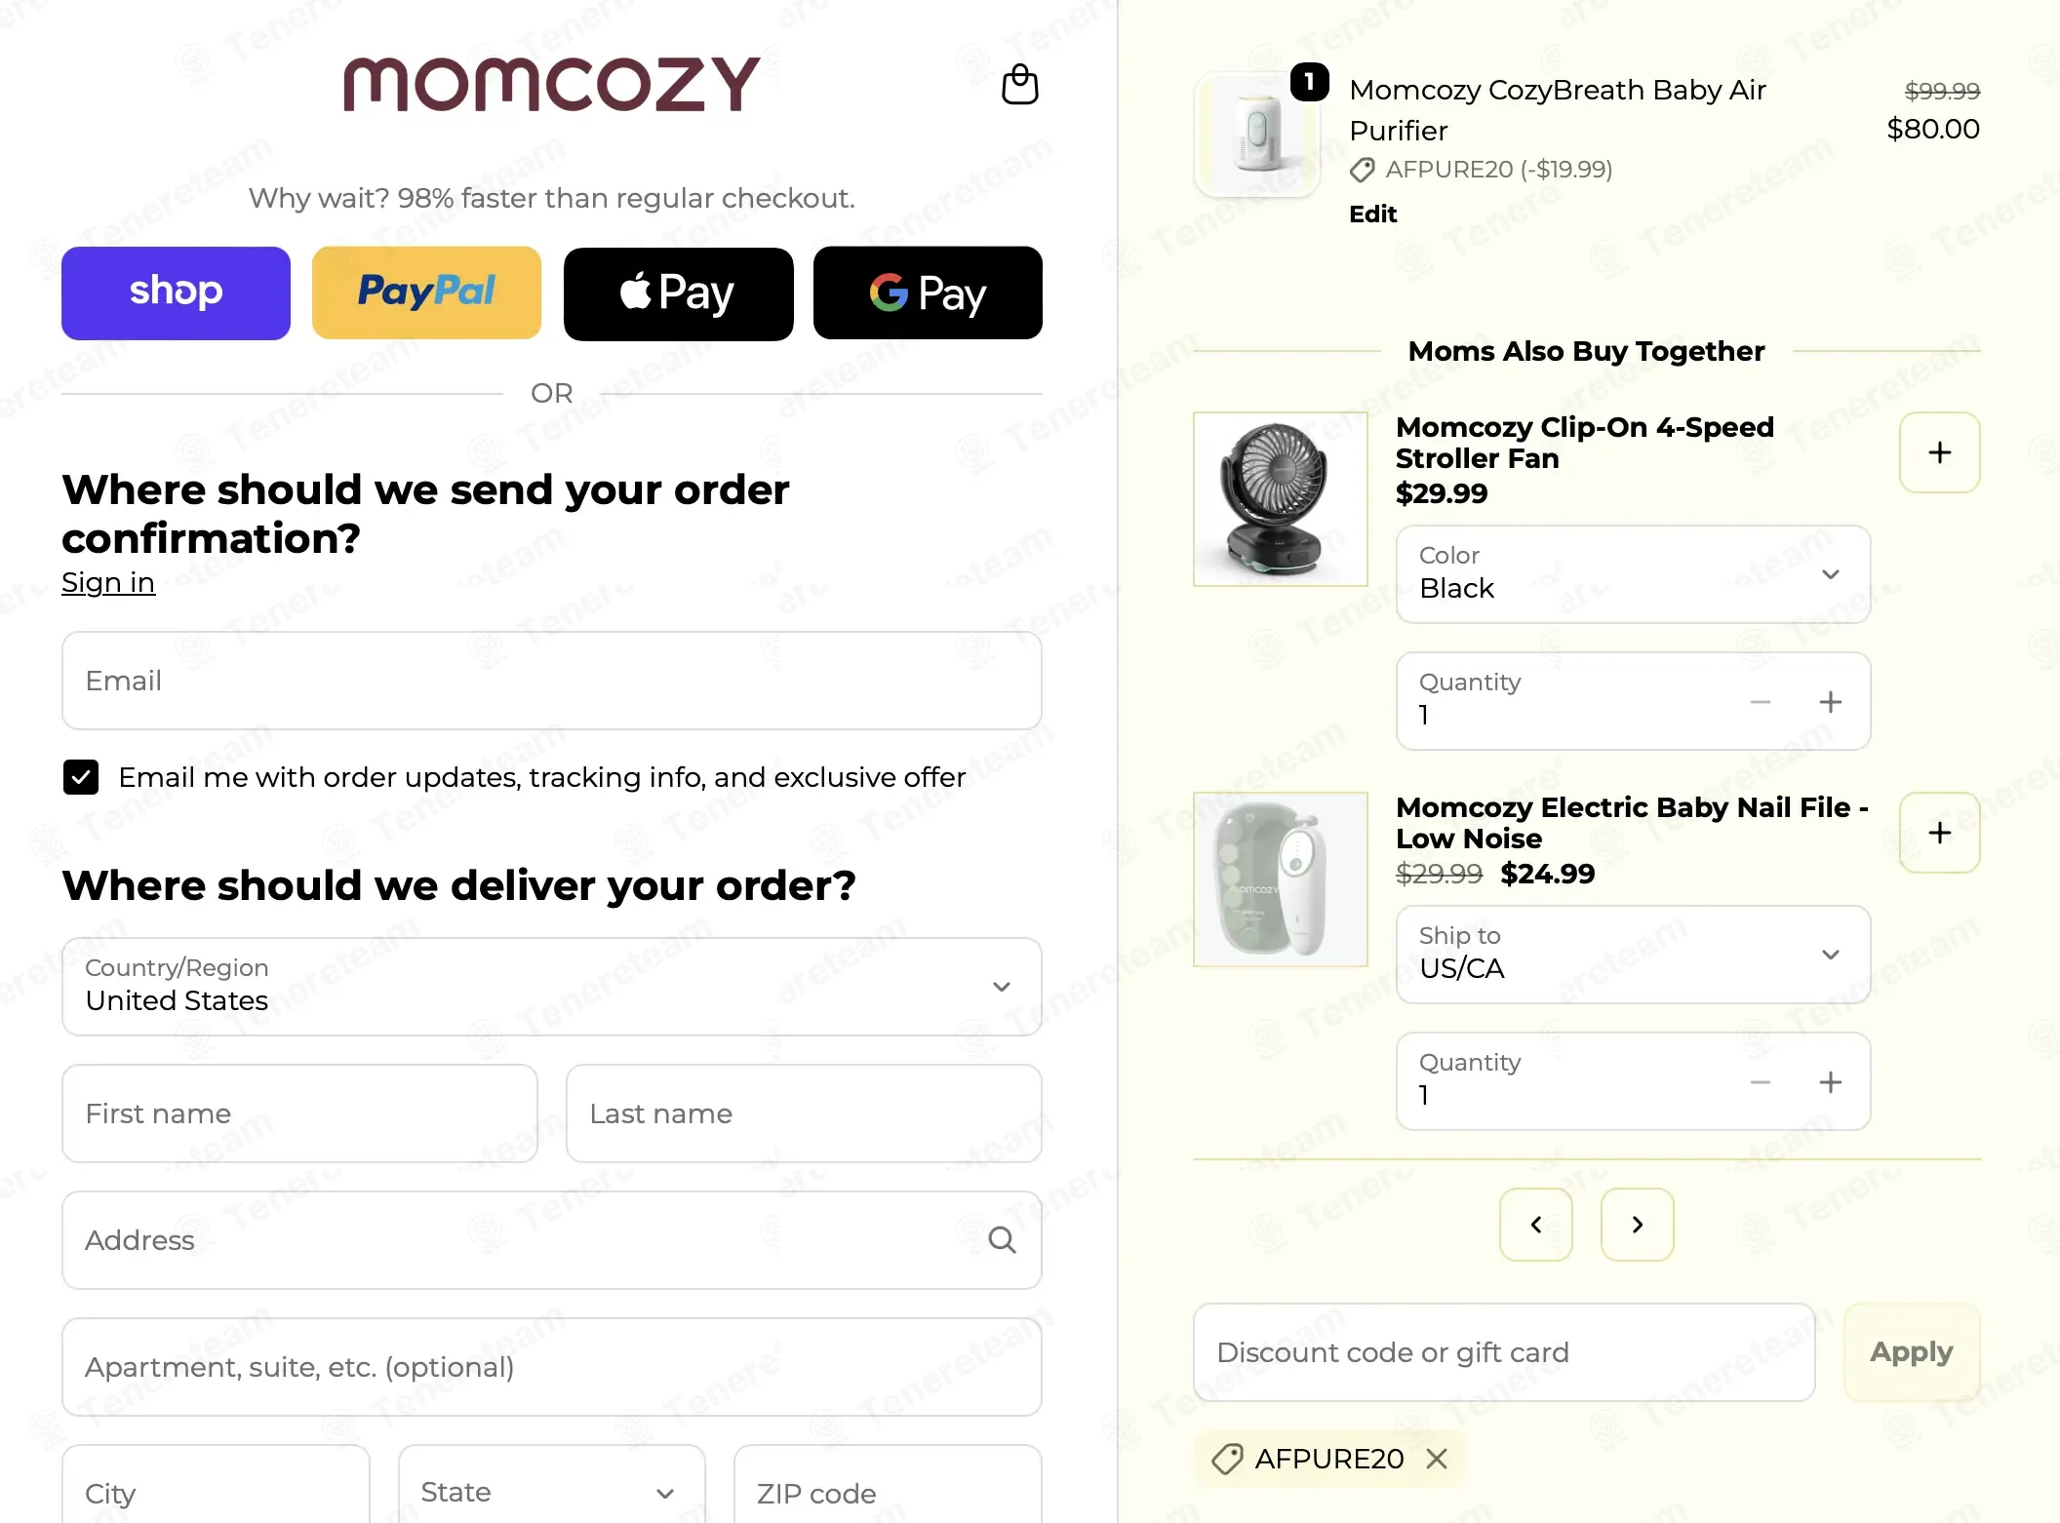Open the shopping bag cart icon

click(1019, 84)
